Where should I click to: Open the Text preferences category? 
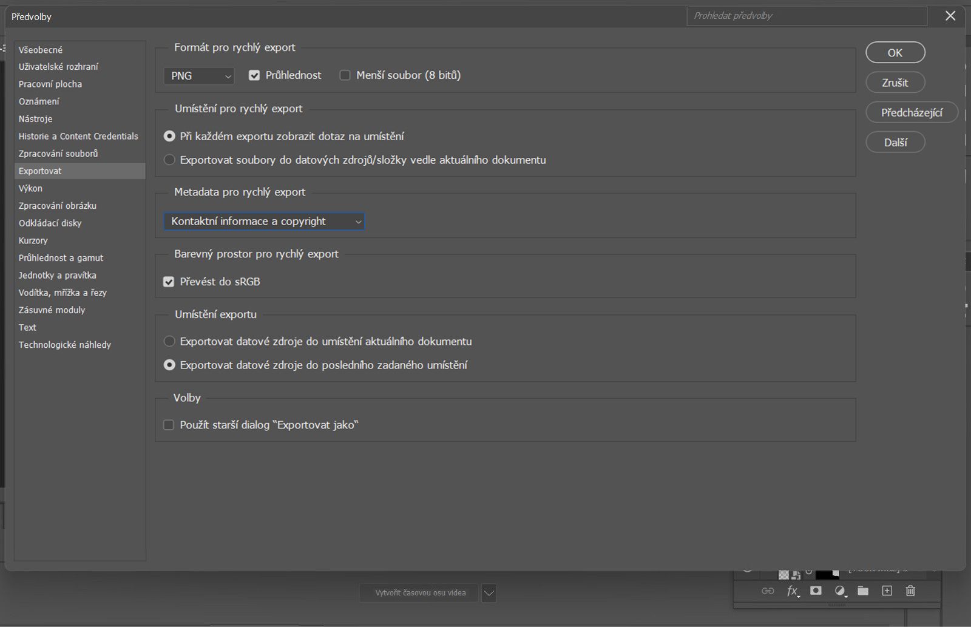(x=27, y=327)
